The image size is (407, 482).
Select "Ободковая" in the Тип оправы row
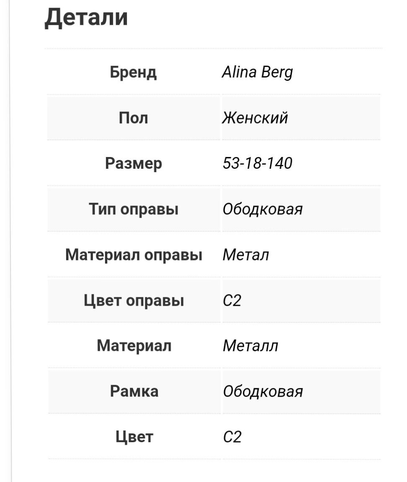click(262, 209)
